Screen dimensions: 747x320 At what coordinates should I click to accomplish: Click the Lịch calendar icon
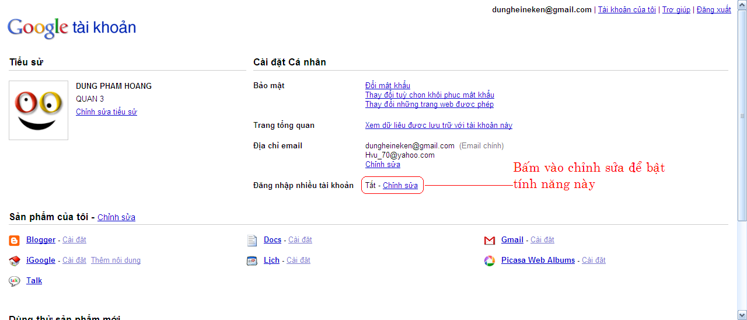(252, 261)
